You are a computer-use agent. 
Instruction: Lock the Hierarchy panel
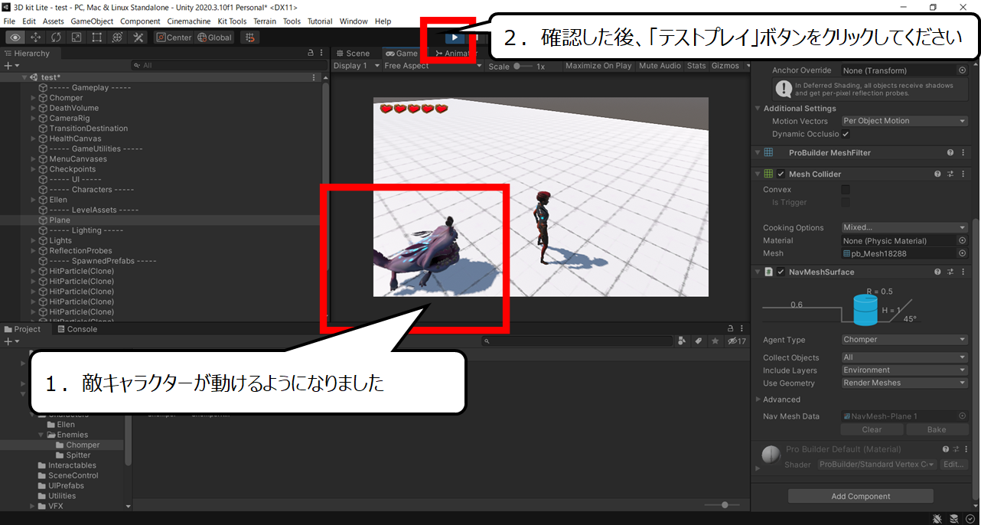(310, 54)
